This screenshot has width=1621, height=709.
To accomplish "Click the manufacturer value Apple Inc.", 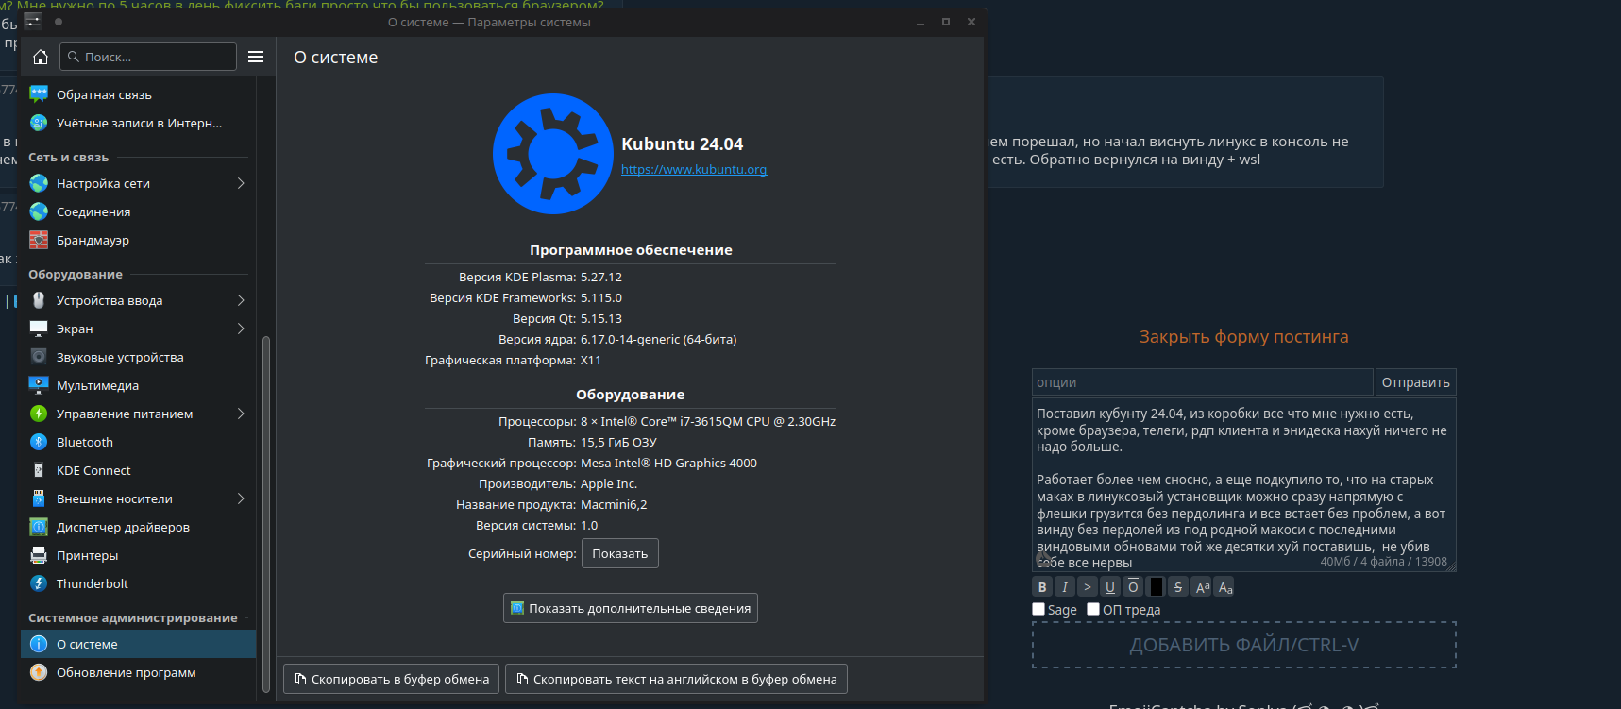I will 609,484.
